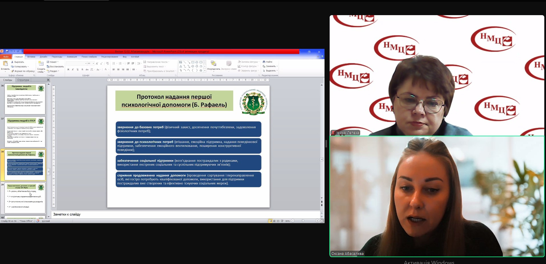The image size is (546, 264).
Task: Toggle Bold (Ж) formatting
Action: (x=68, y=69)
